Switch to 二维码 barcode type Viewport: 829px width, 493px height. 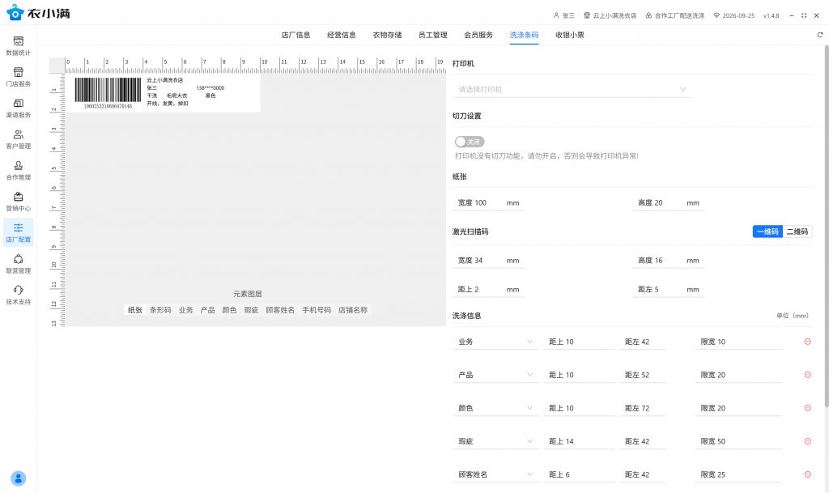pyautogui.click(x=797, y=232)
